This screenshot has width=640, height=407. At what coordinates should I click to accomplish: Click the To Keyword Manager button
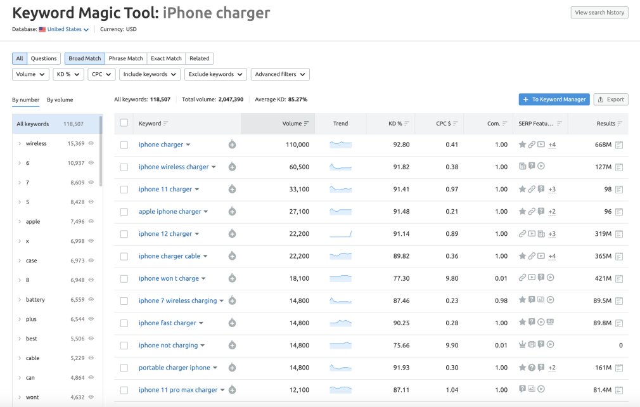coord(554,100)
